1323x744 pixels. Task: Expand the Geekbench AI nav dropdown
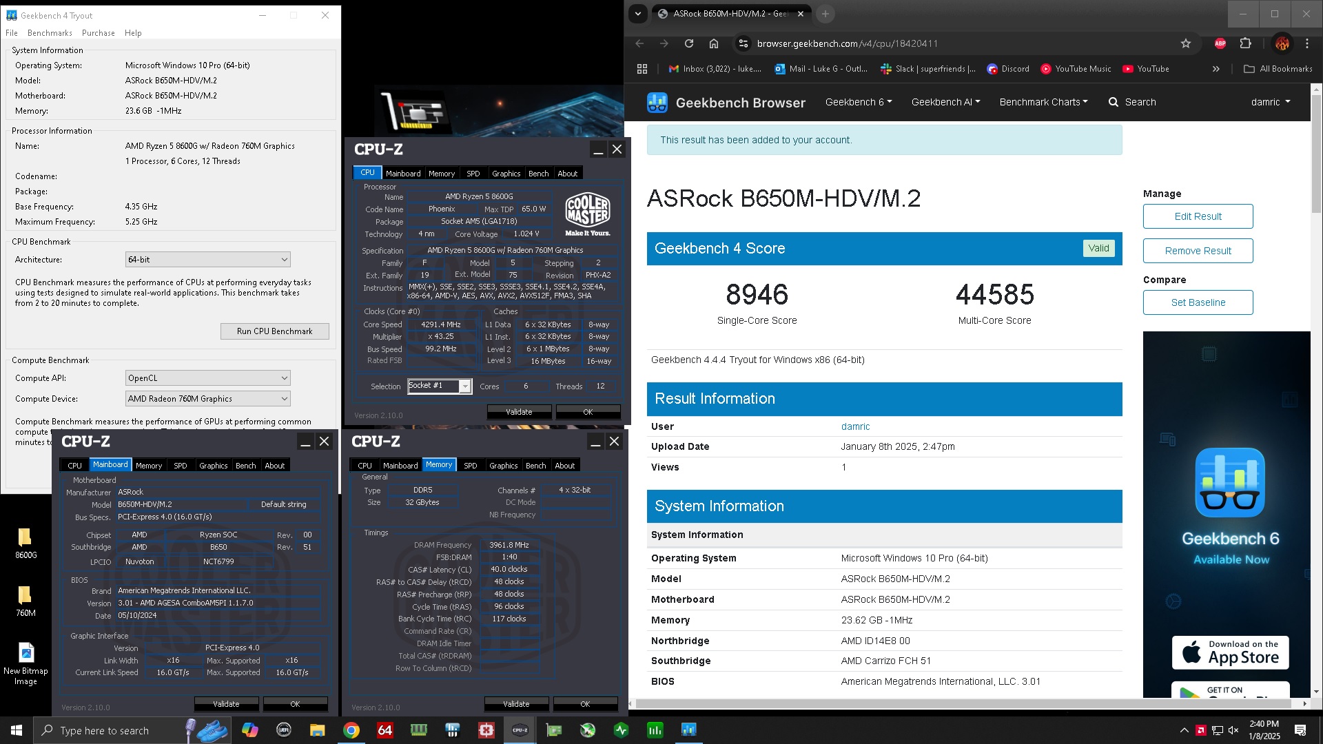(945, 102)
